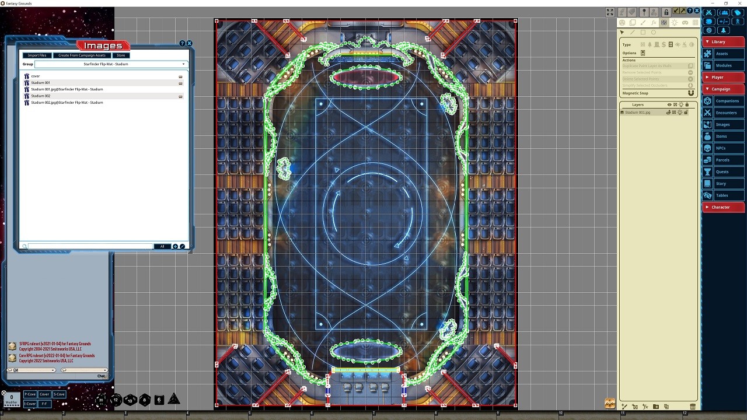Image resolution: width=747 pixels, height=420 pixels.
Task: Select the pointer tool above the Type options
Action: coord(622,32)
